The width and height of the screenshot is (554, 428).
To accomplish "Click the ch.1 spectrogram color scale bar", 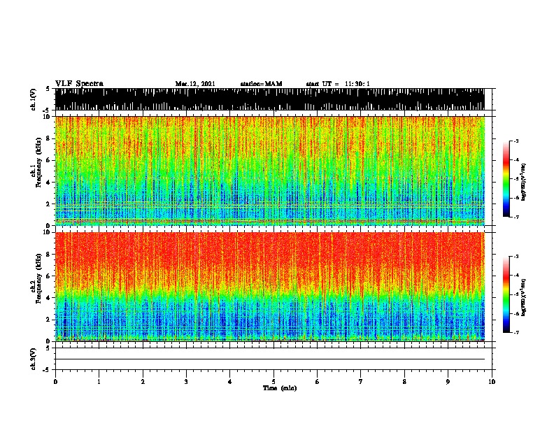I will click(x=506, y=179).
